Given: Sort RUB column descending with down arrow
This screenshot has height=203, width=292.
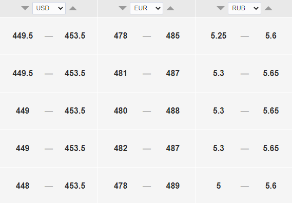Looking at the screenshot, I should coord(221,8).
